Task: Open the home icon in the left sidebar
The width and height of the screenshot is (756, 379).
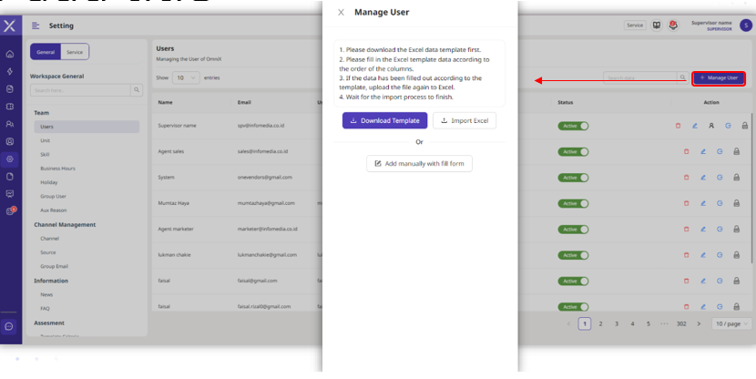Action: coord(10,55)
